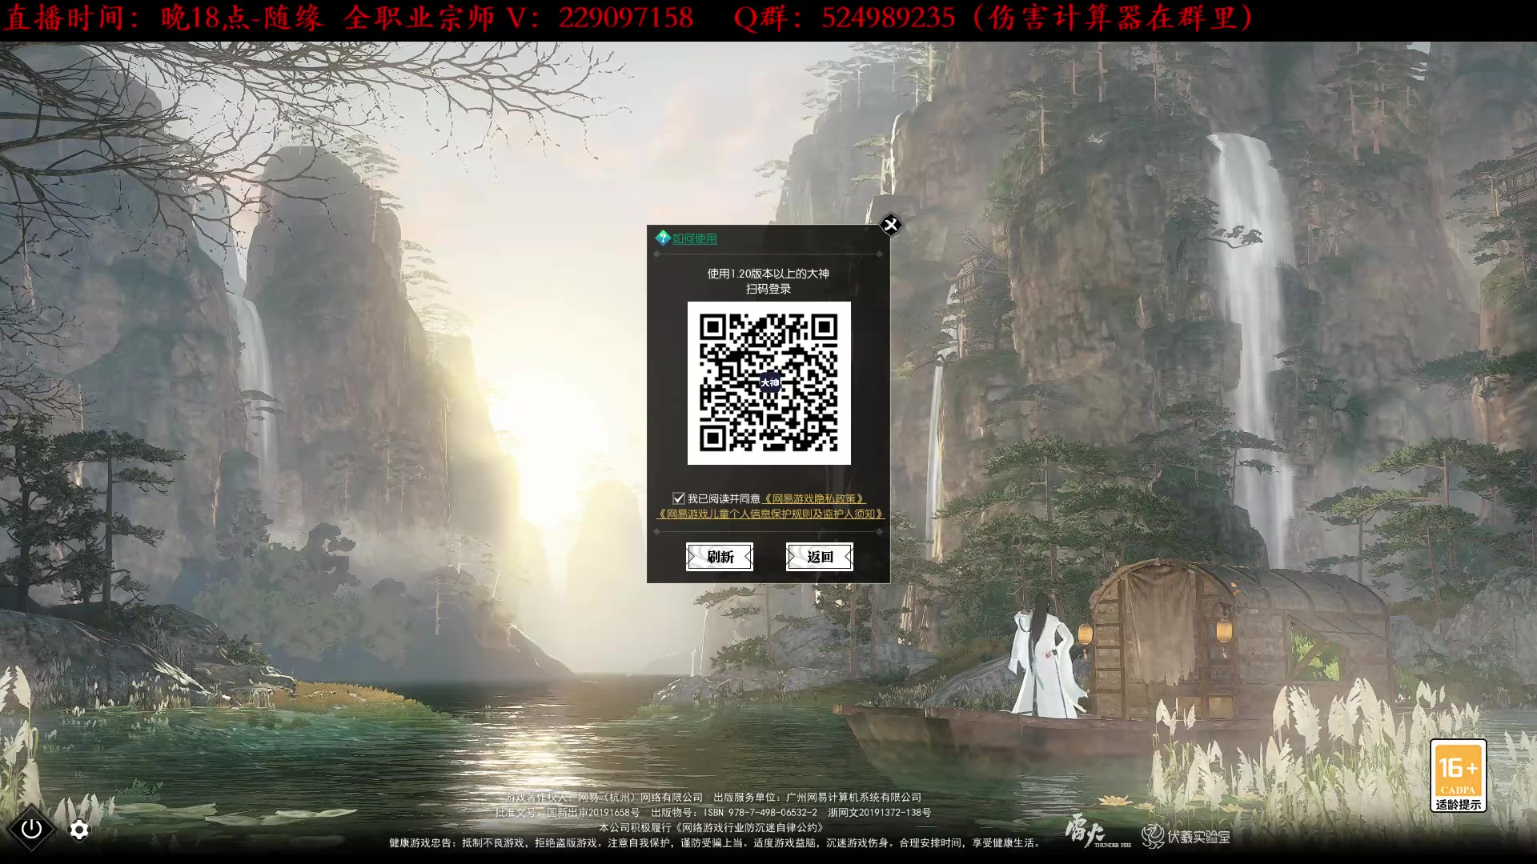1537x864 pixels.
Task: Click the Thunder Fire studio logo
Action: coord(1097,832)
